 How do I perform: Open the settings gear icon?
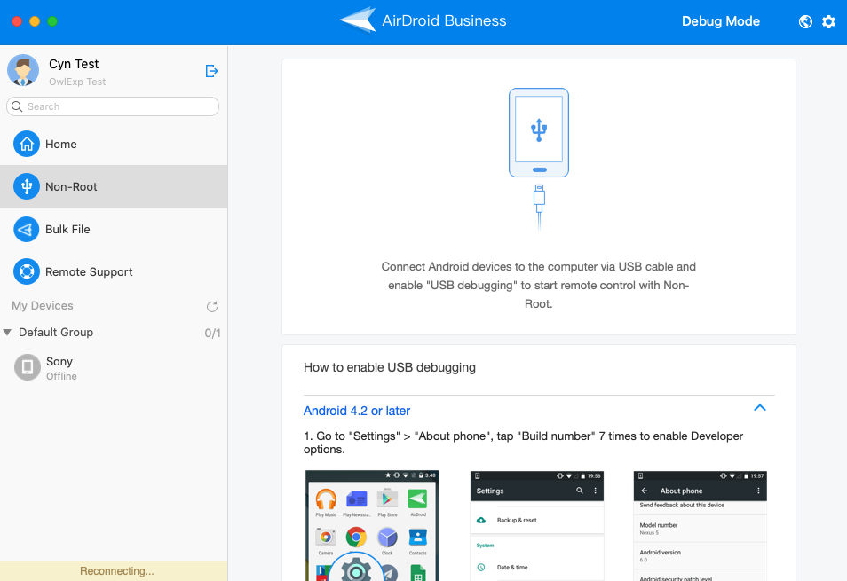pyautogui.click(x=828, y=21)
